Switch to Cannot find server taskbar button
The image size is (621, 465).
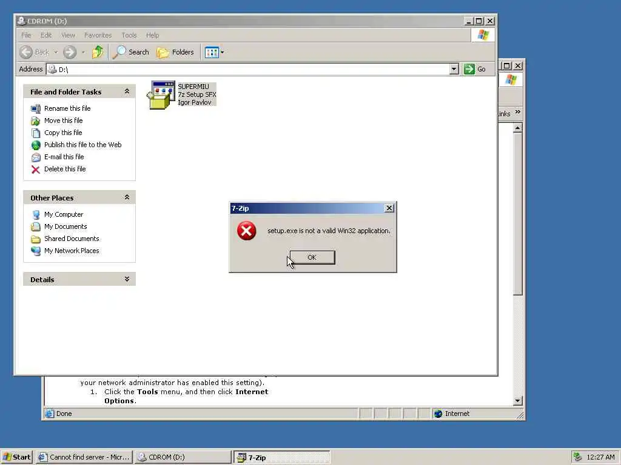(84, 457)
